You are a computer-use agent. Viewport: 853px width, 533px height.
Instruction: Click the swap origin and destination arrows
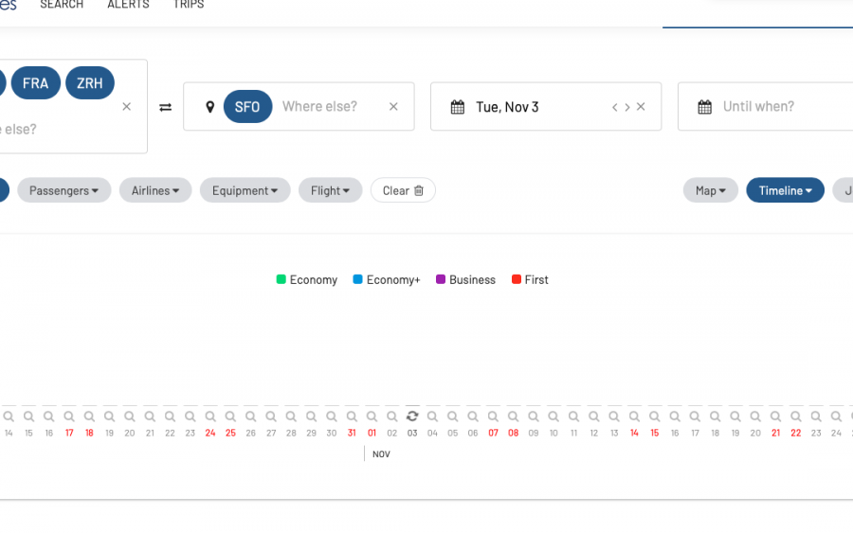pyautogui.click(x=165, y=107)
